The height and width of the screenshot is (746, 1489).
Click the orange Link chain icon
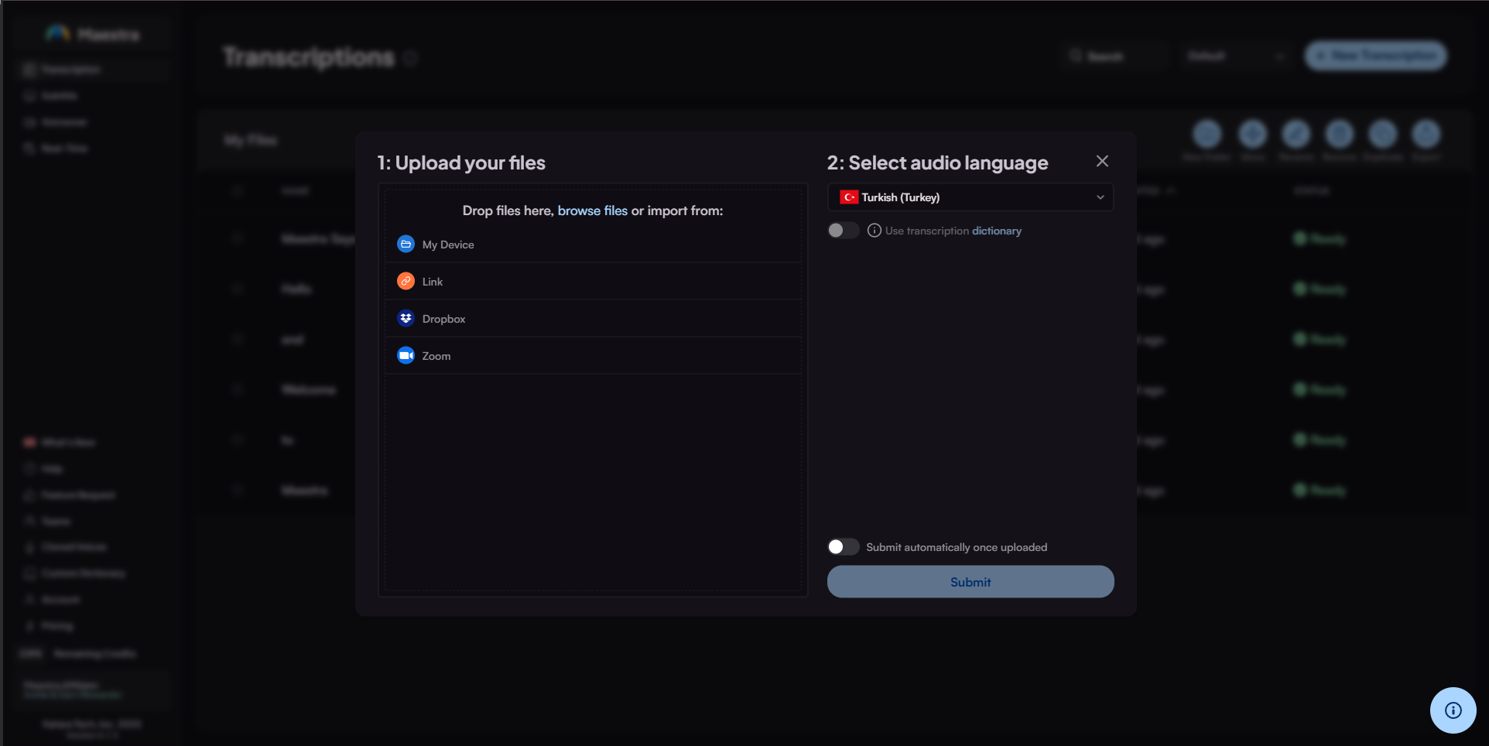pos(406,282)
